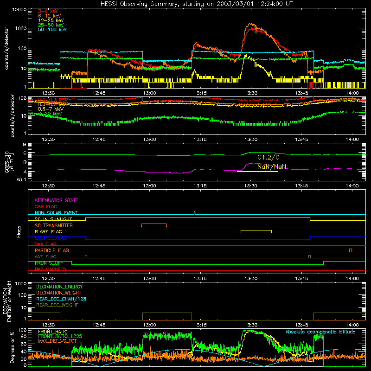Click the BAD_PACKETS flag label
This screenshot has height=371, width=371.
click(51, 269)
